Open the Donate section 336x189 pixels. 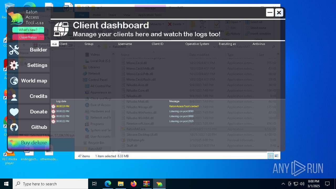29,112
